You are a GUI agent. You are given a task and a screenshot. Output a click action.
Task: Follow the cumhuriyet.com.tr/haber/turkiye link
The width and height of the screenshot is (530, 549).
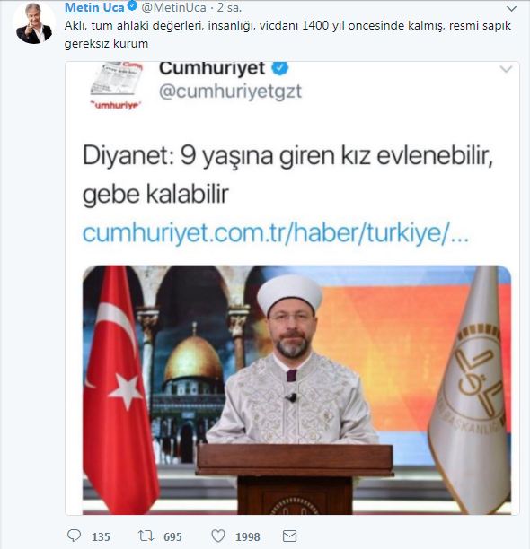tap(276, 233)
